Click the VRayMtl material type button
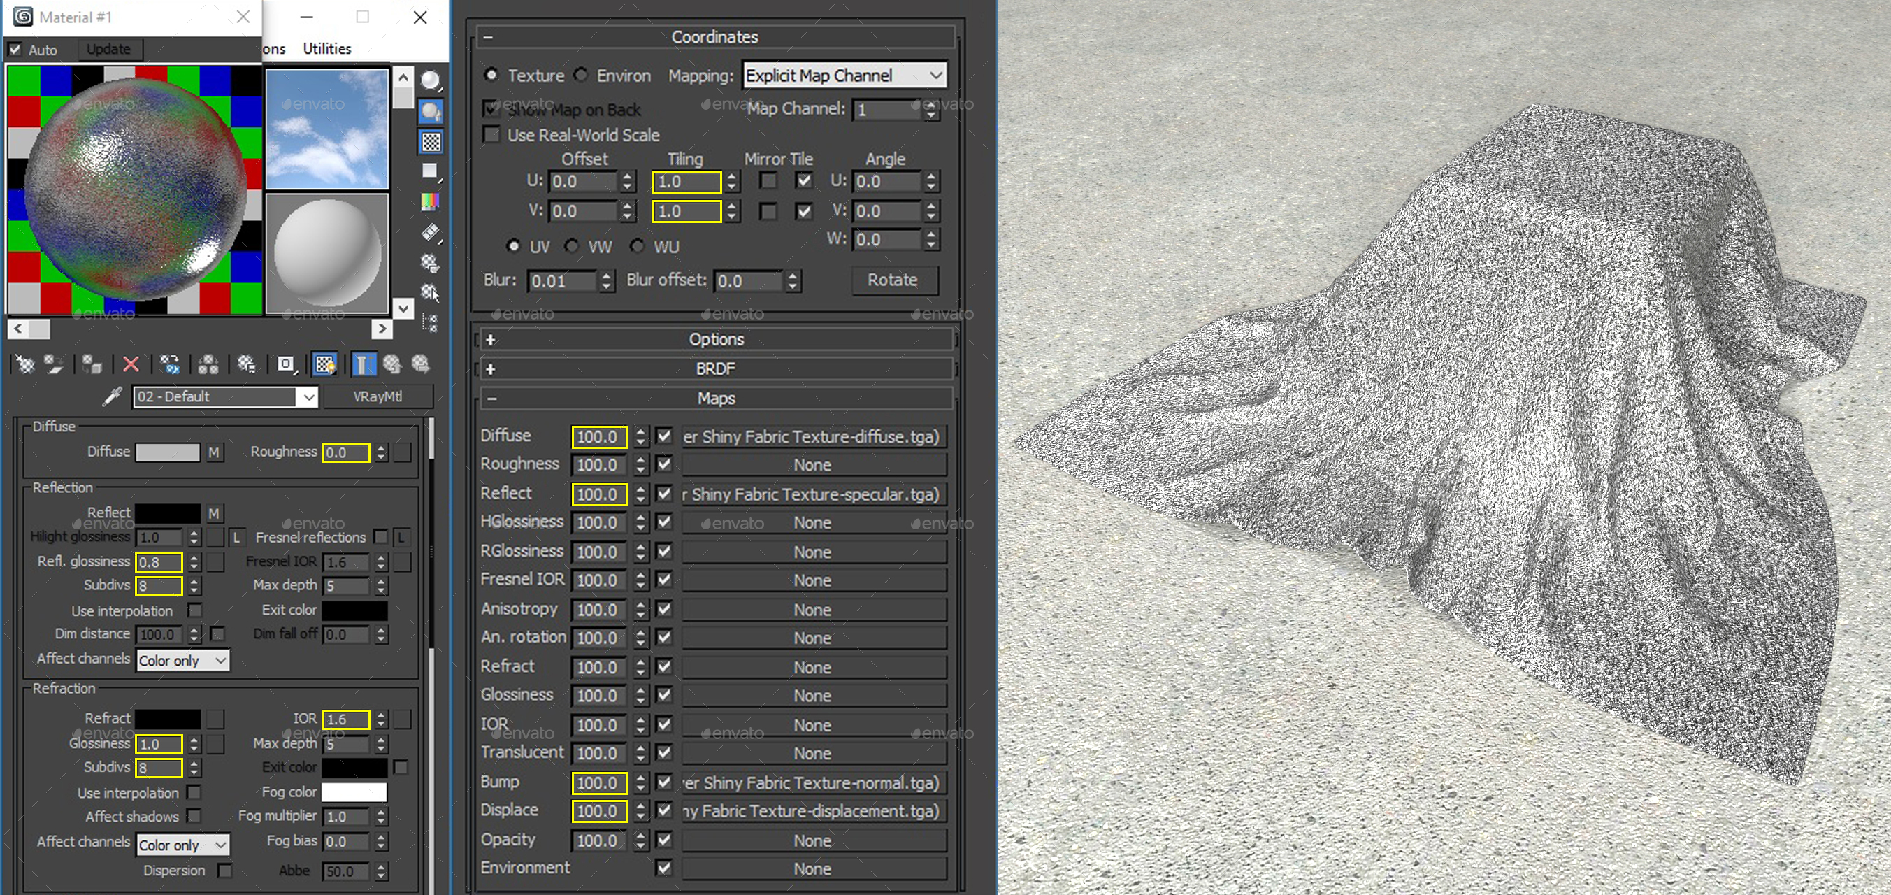 click(378, 397)
